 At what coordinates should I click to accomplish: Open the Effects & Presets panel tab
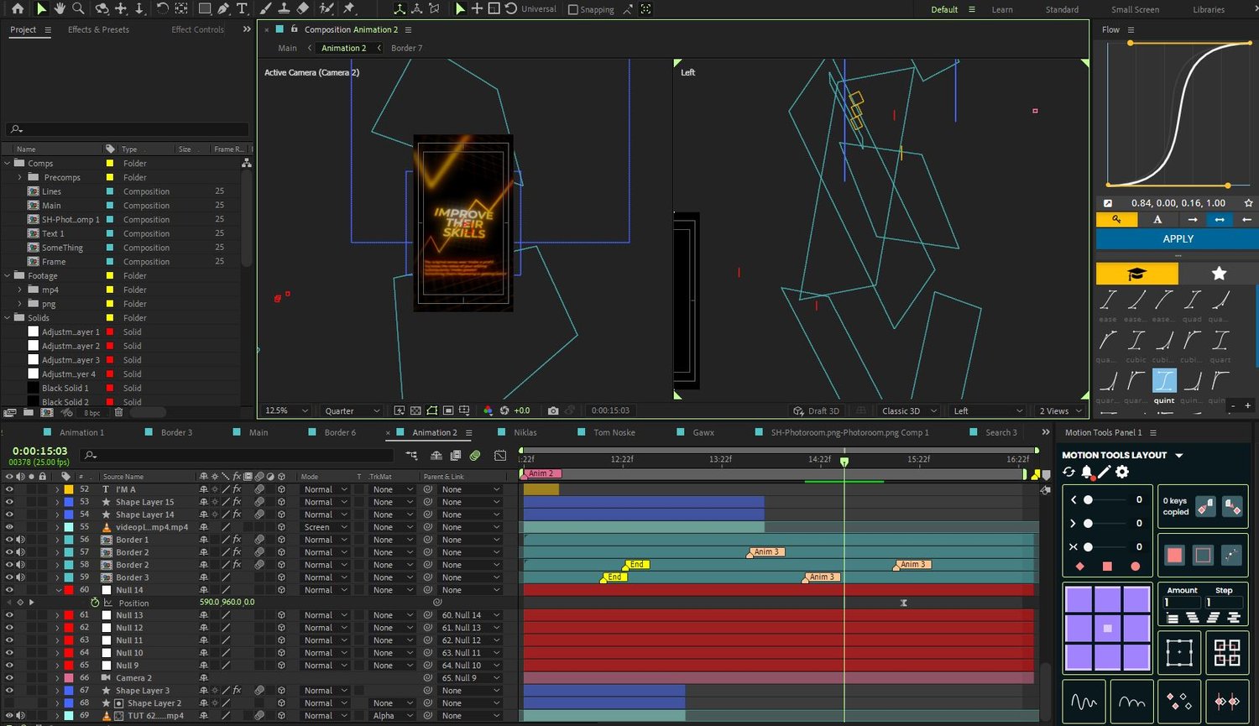(98, 29)
